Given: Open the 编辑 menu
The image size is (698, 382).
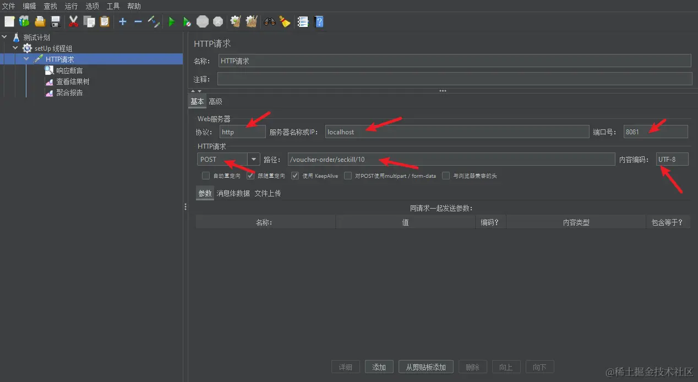Looking at the screenshot, I should point(29,6).
